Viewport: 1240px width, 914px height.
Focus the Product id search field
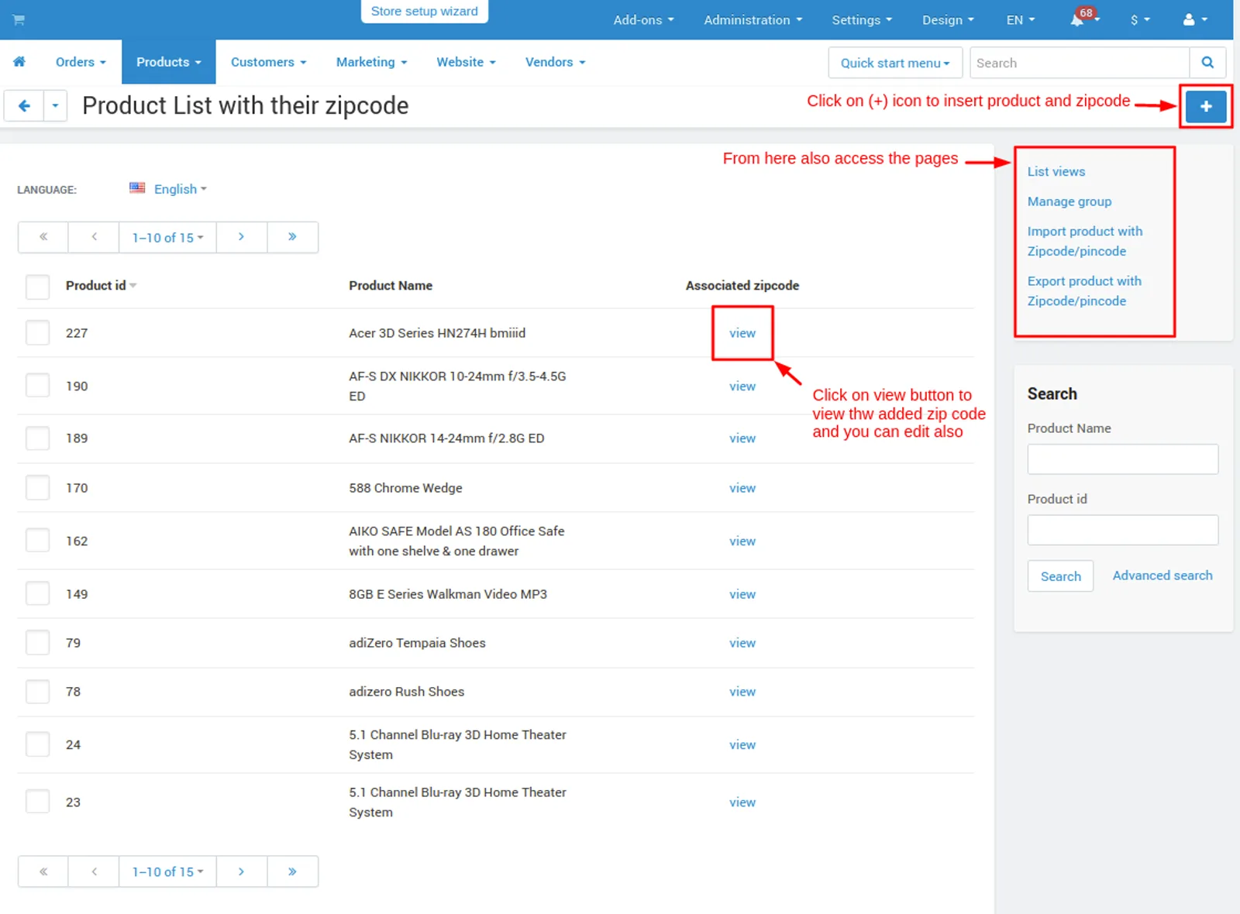[x=1122, y=530]
